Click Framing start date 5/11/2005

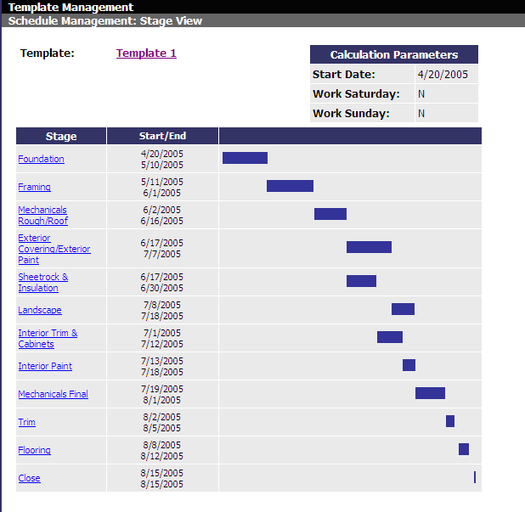162,182
